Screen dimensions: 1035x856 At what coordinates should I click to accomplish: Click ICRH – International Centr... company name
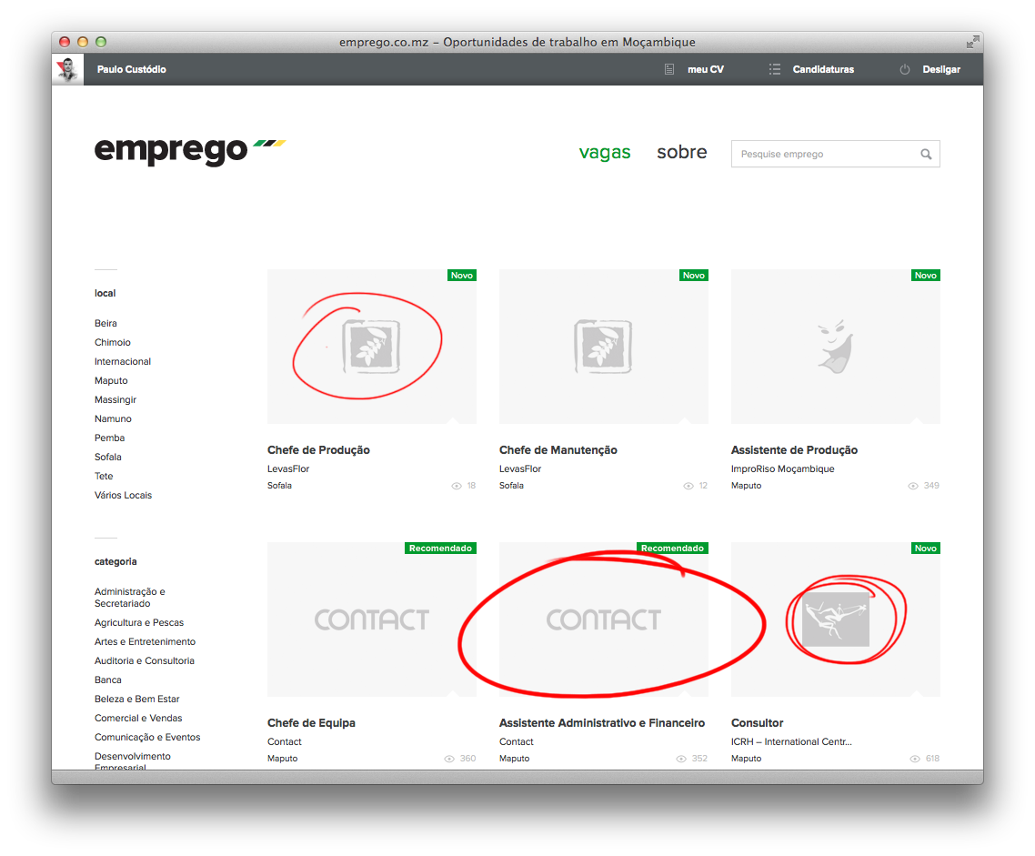pyautogui.click(x=791, y=741)
